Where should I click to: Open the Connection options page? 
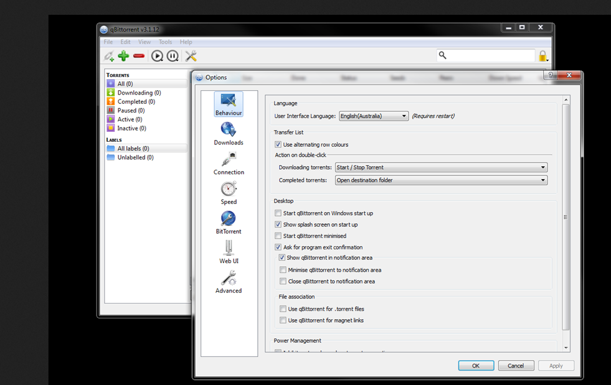click(x=229, y=163)
